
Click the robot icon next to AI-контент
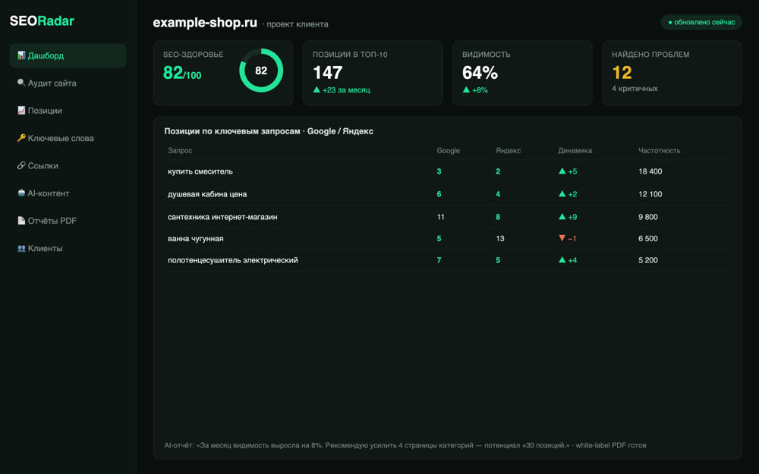tap(21, 193)
